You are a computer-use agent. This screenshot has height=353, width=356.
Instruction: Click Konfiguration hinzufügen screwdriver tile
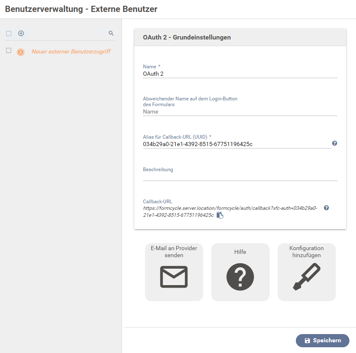pos(307,272)
